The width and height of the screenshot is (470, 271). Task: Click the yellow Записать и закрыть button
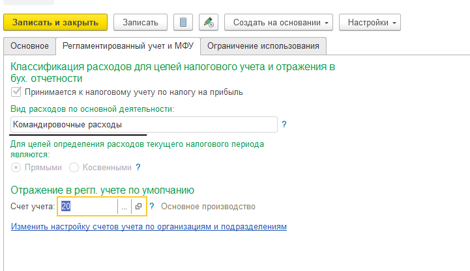(x=55, y=22)
